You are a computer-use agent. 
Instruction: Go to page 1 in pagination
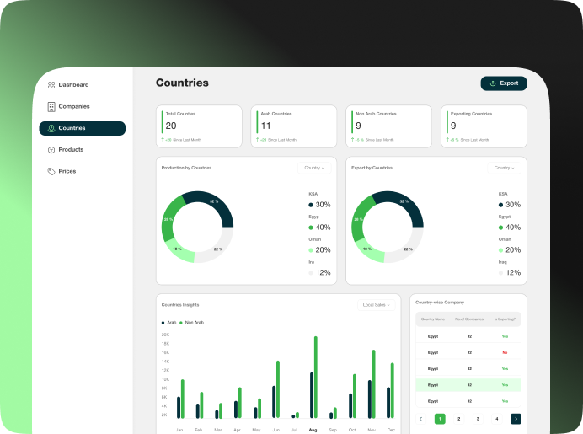tap(440, 419)
